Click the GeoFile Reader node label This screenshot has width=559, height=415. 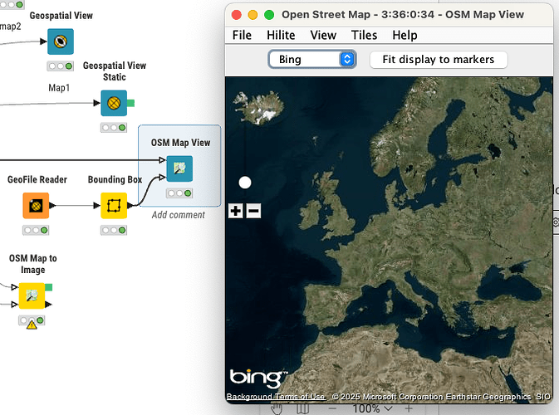pos(37,179)
